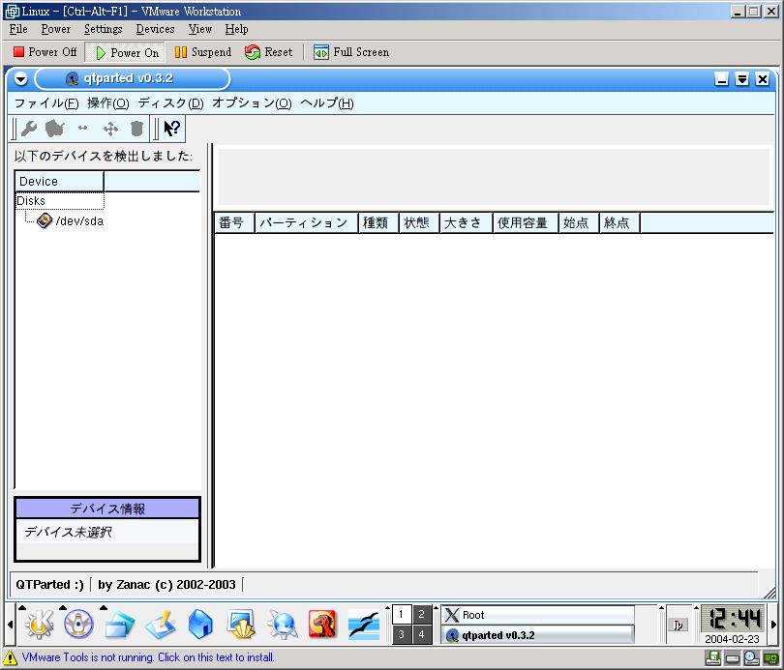Click the Device column header
Image resolution: width=784 pixels, height=670 pixels.
pyautogui.click(x=59, y=181)
